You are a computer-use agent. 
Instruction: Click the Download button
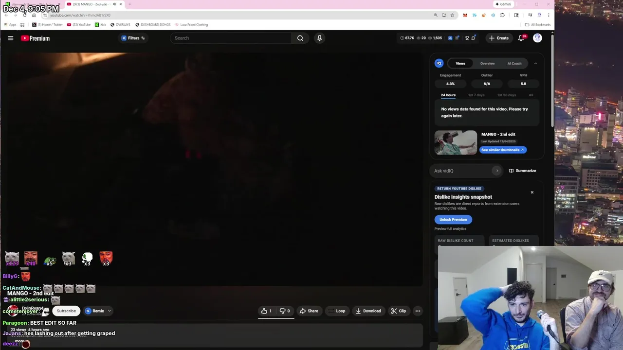point(368,311)
